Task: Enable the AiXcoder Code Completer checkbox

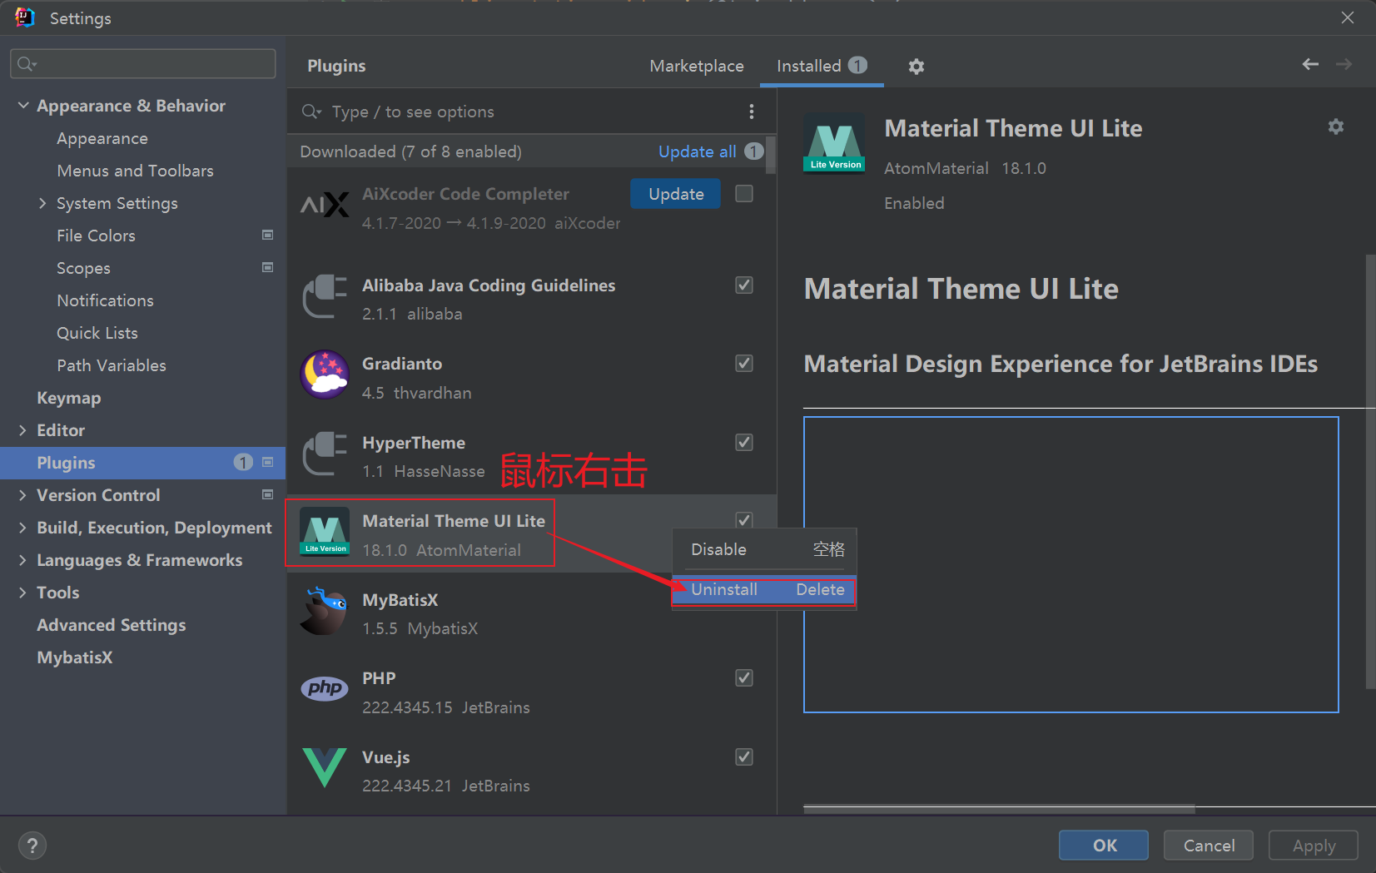Action: (744, 194)
